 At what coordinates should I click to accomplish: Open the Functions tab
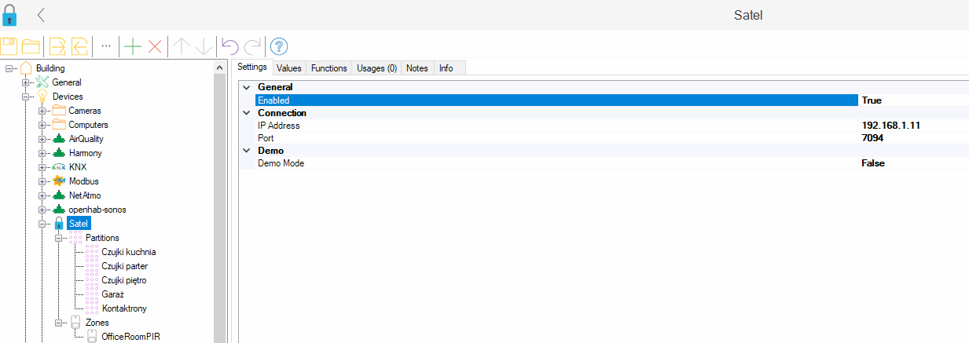329,68
